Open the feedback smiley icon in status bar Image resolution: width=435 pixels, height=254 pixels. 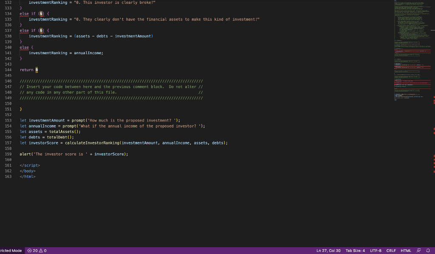pos(419,250)
